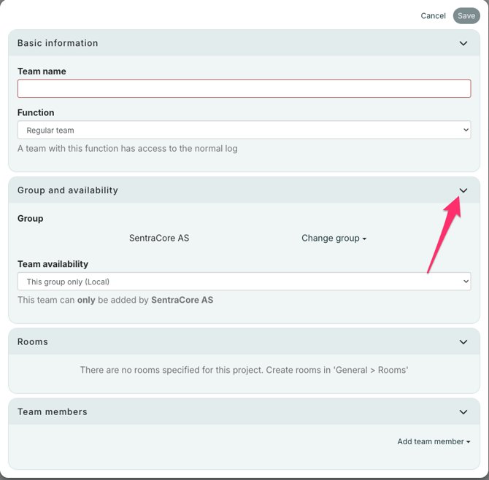Open the Function select box
Screen dimensions: 489x480
[244, 131]
